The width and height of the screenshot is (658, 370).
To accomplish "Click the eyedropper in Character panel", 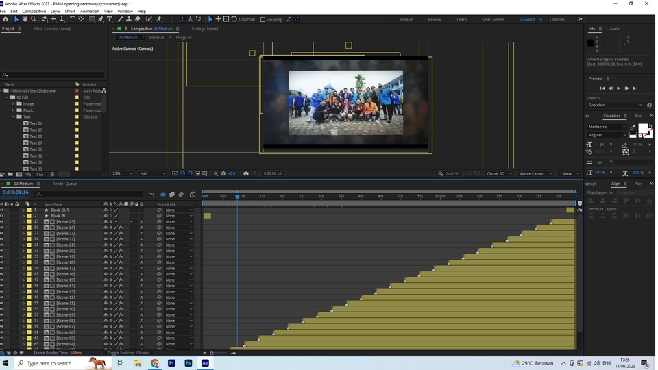I will click(x=633, y=127).
